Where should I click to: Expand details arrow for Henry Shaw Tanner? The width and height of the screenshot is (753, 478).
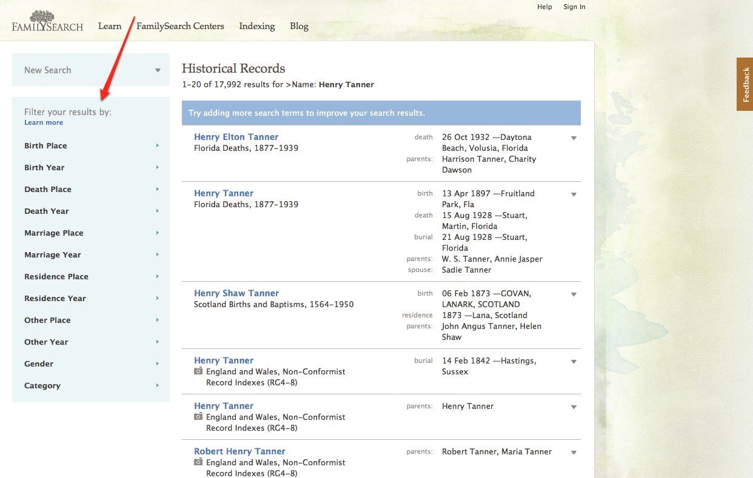pyautogui.click(x=574, y=294)
